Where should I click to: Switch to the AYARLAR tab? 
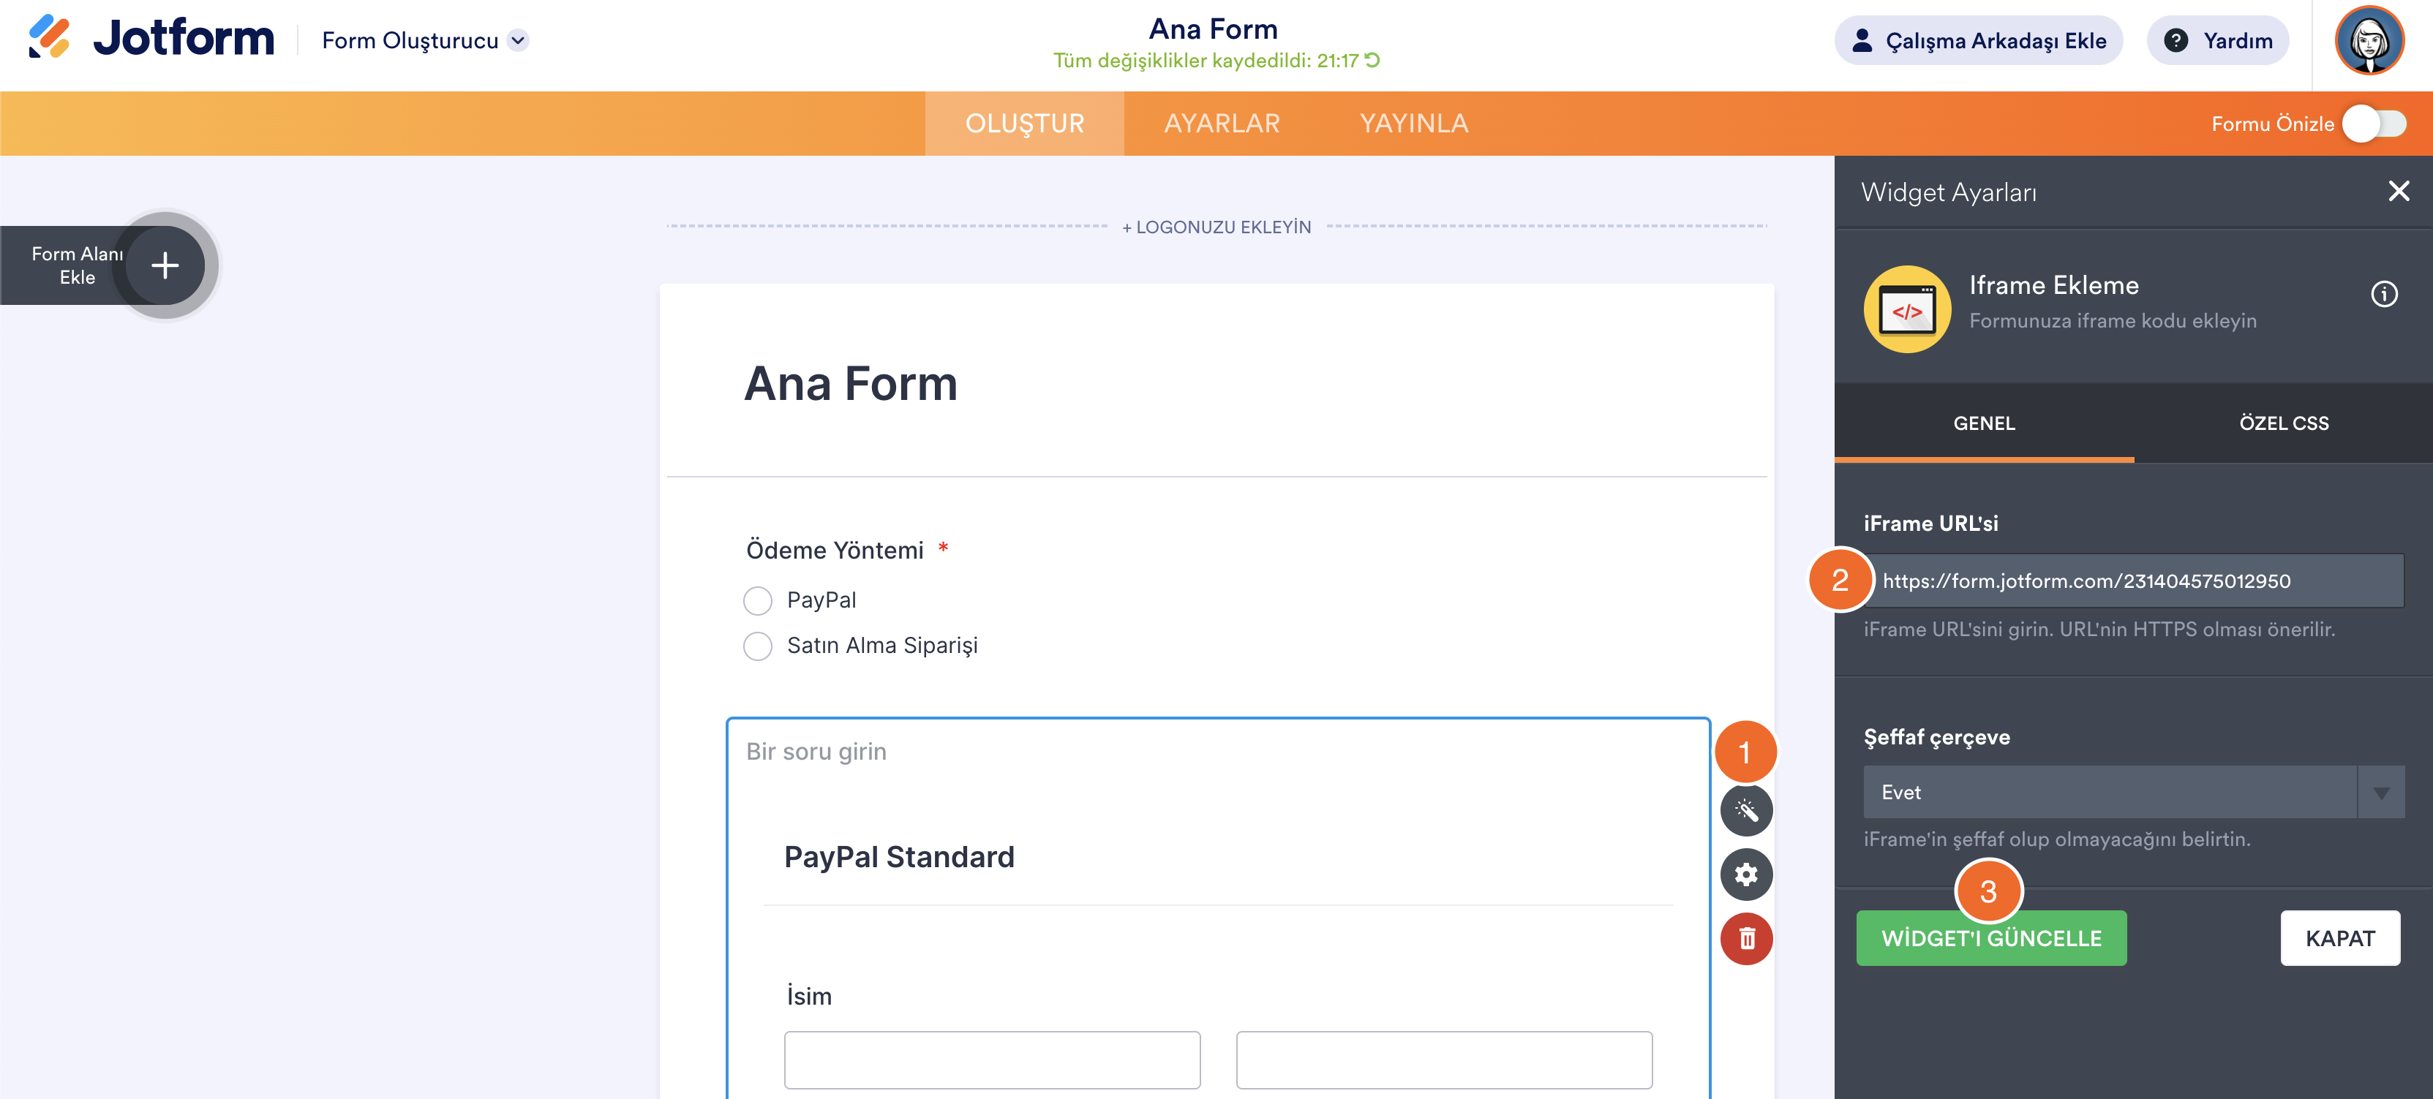click(x=1221, y=124)
